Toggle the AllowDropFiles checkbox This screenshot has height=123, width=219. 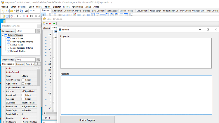coord(23,80)
